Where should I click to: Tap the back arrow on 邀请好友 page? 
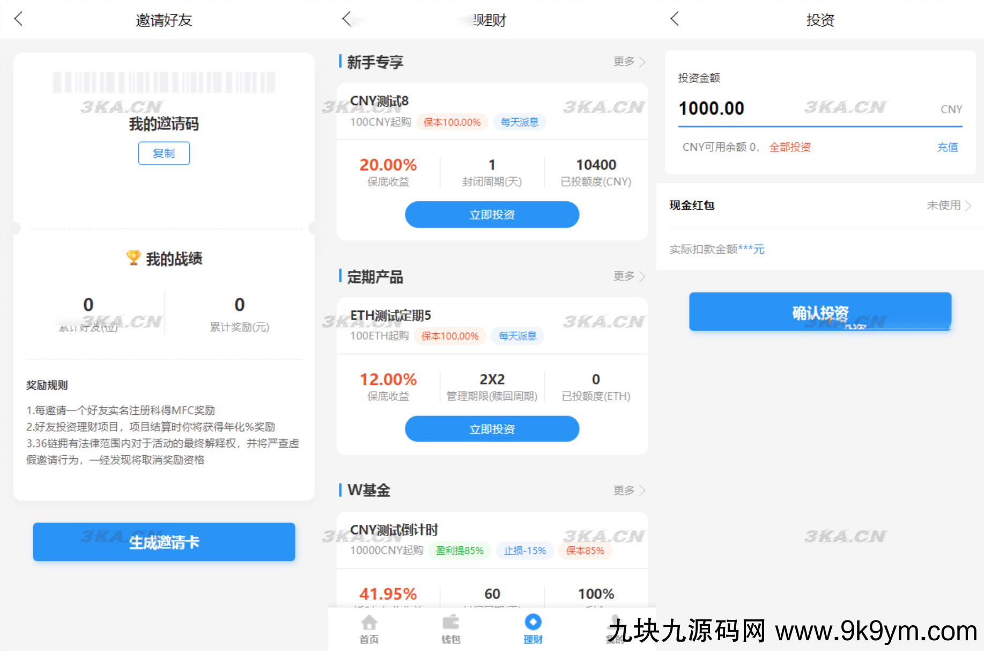[18, 19]
